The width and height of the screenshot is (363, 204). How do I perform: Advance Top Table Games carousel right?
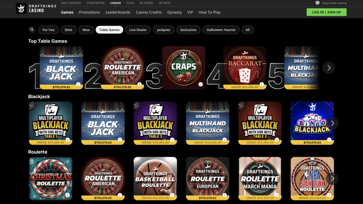click(329, 68)
